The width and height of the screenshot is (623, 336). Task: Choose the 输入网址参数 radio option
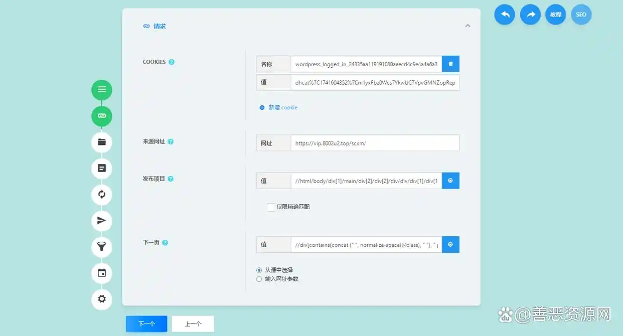click(x=259, y=279)
